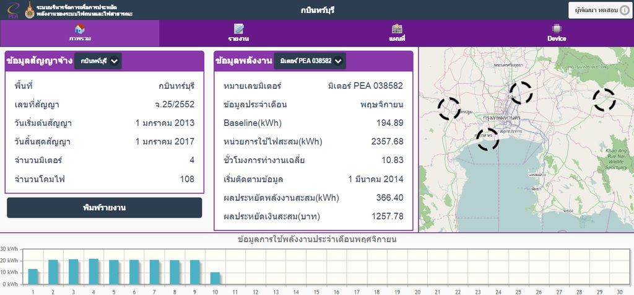The width and height of the screenshot is (634, 295).
Task: Click the Baseline value 194.89
Action: point(390,123)
